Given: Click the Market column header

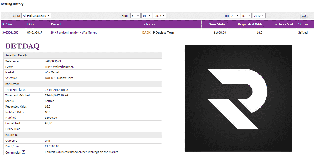Looking at the screenshot, I should tap(95, 24).
